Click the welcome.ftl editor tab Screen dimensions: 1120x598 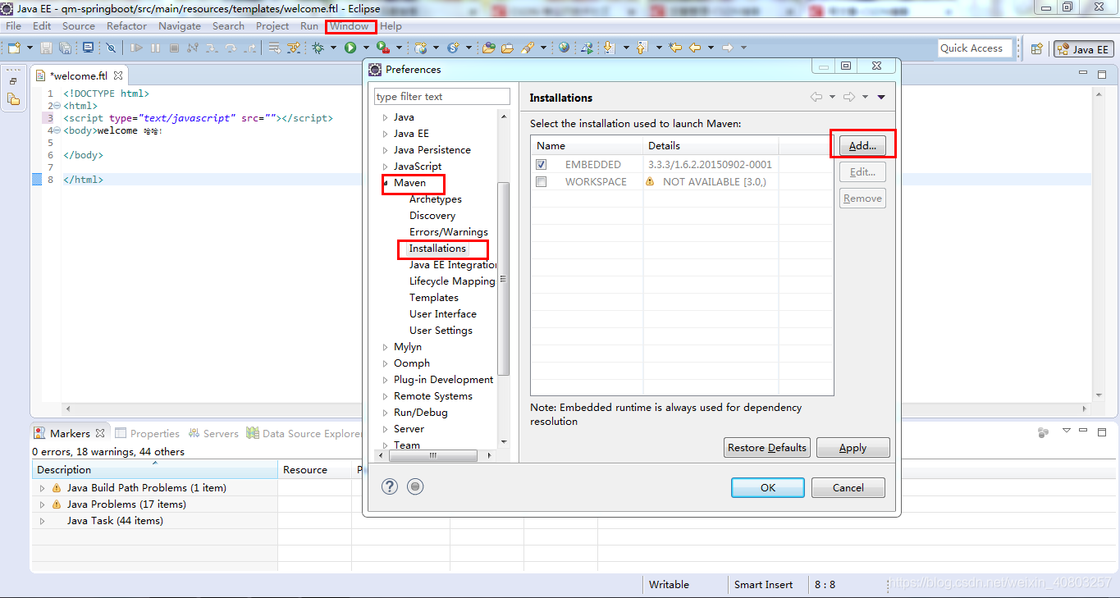[79, 75]
